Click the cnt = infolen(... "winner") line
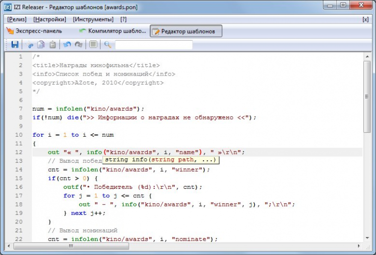Viewport: 376px width, 255px height. click(x=129, y=170)
